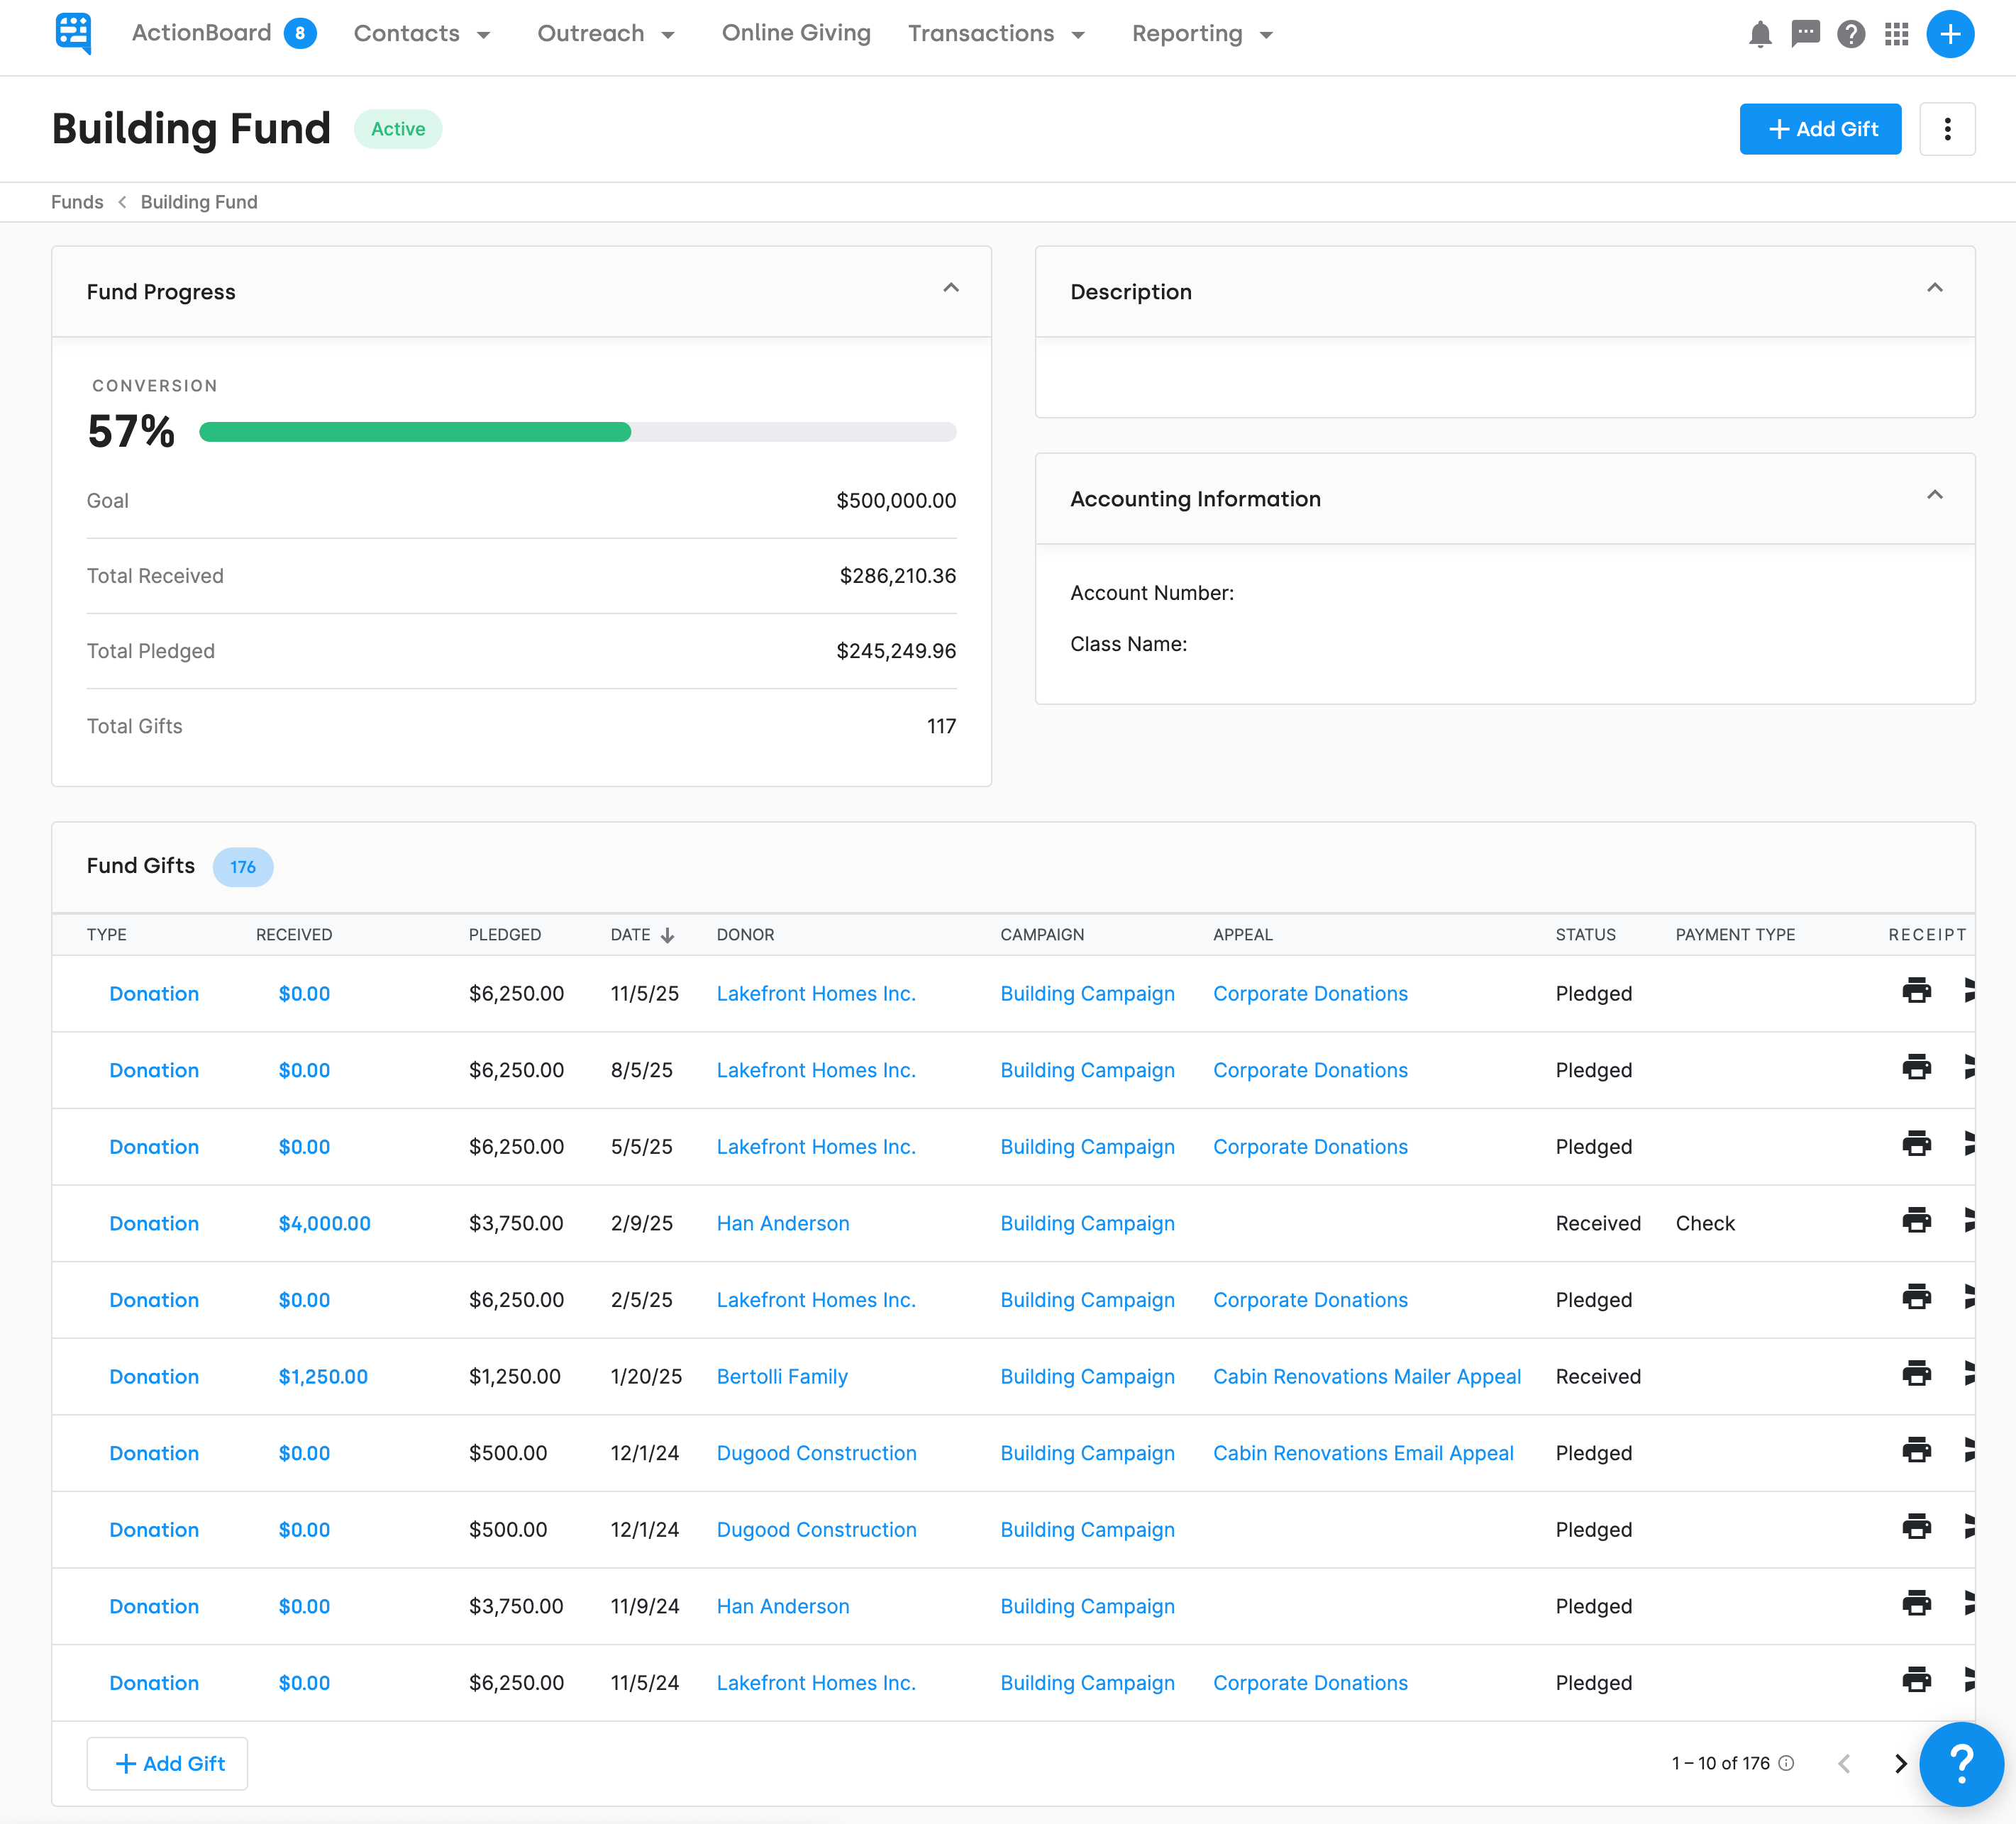Open the Lakefront Homes Inc. donor record
The width and height of the screenshot is (2016, 1824).
coord(816,993)
